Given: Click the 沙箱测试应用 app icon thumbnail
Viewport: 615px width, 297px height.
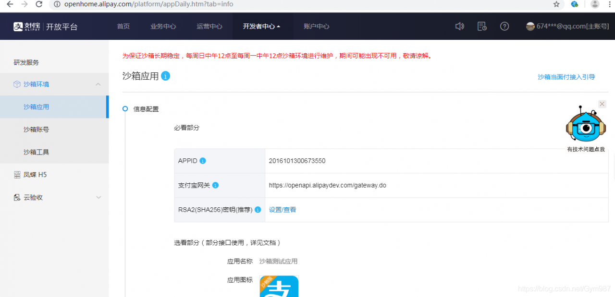Looking at the screenshot, I should coord(279,286).
